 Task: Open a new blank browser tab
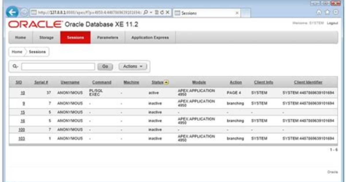click(245, 13)
